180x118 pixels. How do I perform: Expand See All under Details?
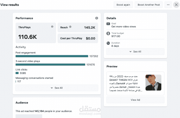point(135,52)
